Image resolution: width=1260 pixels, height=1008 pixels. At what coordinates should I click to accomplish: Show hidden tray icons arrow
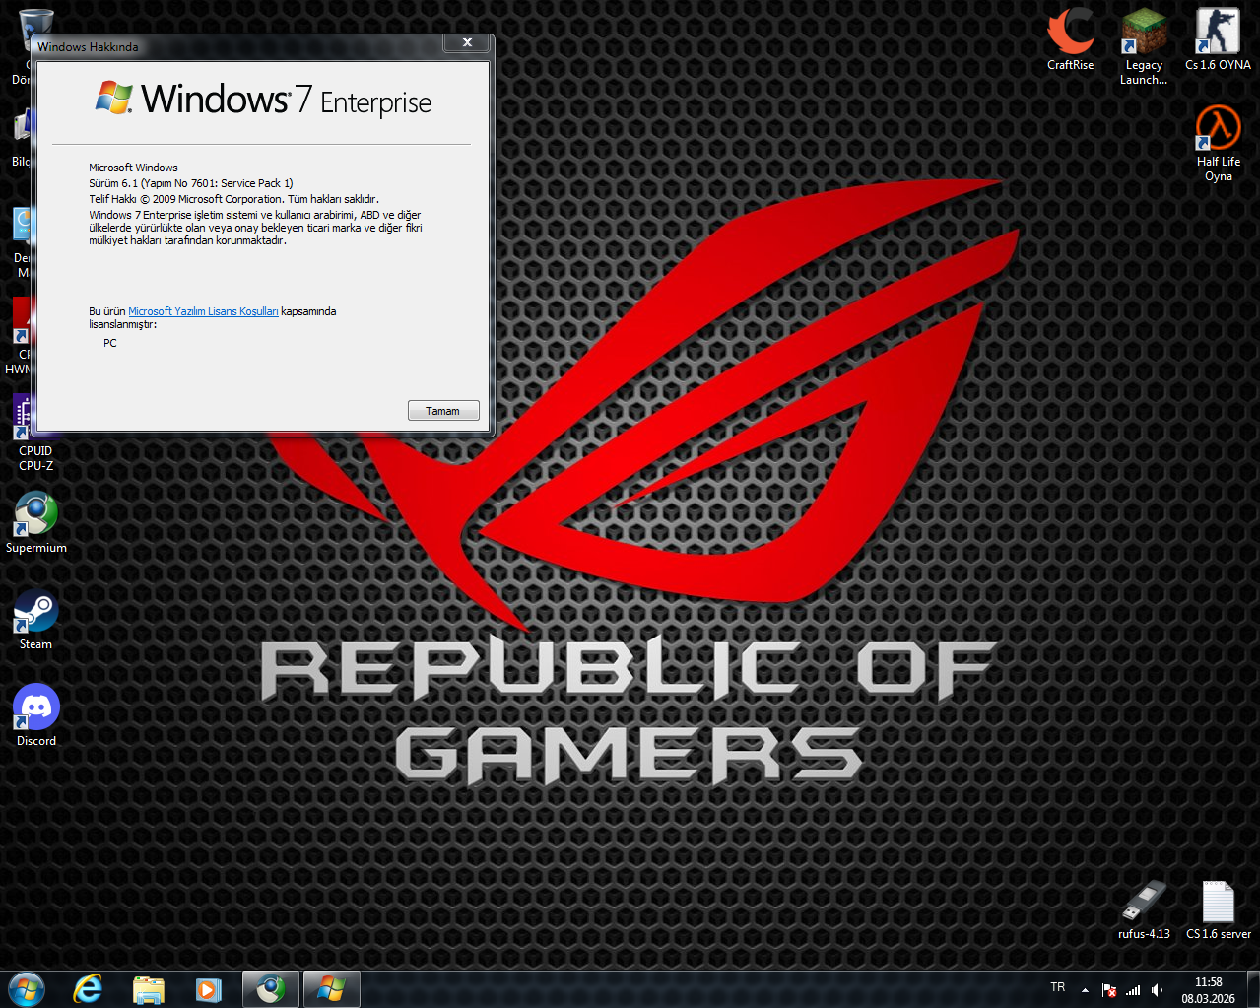pos(1085,990)
